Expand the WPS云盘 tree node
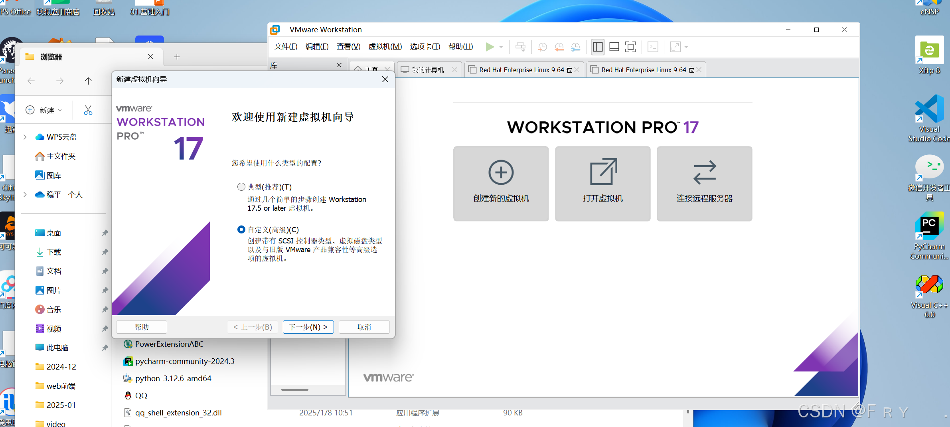 point(25,137)
